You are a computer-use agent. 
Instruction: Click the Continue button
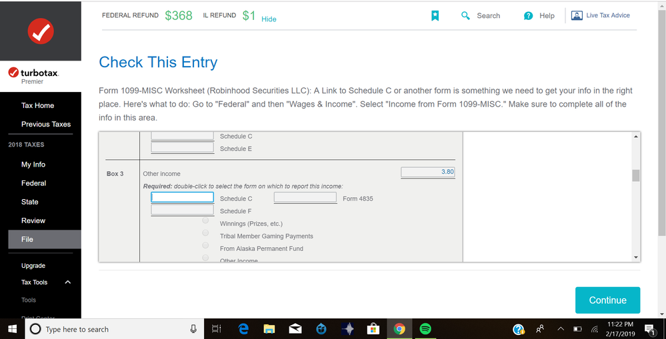(x=607, y=300)
